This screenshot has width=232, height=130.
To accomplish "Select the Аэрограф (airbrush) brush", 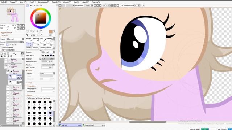I will [36, 39].
